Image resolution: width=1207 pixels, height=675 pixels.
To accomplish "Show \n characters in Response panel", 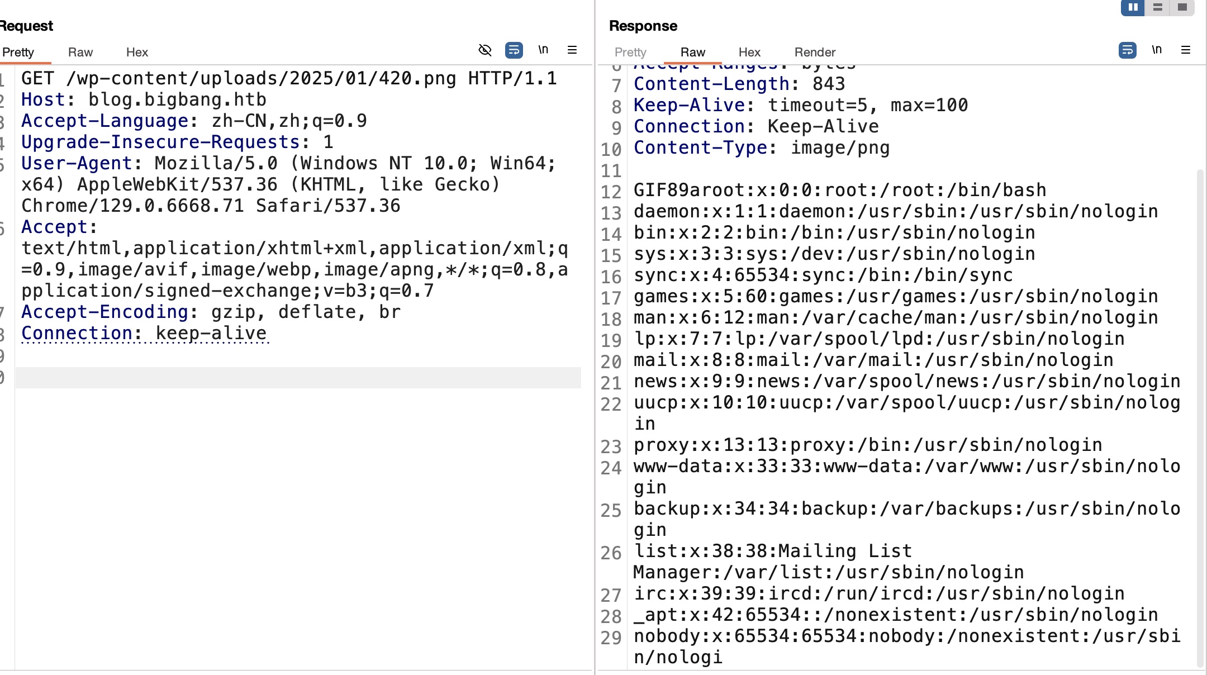I will point(1157,50).
